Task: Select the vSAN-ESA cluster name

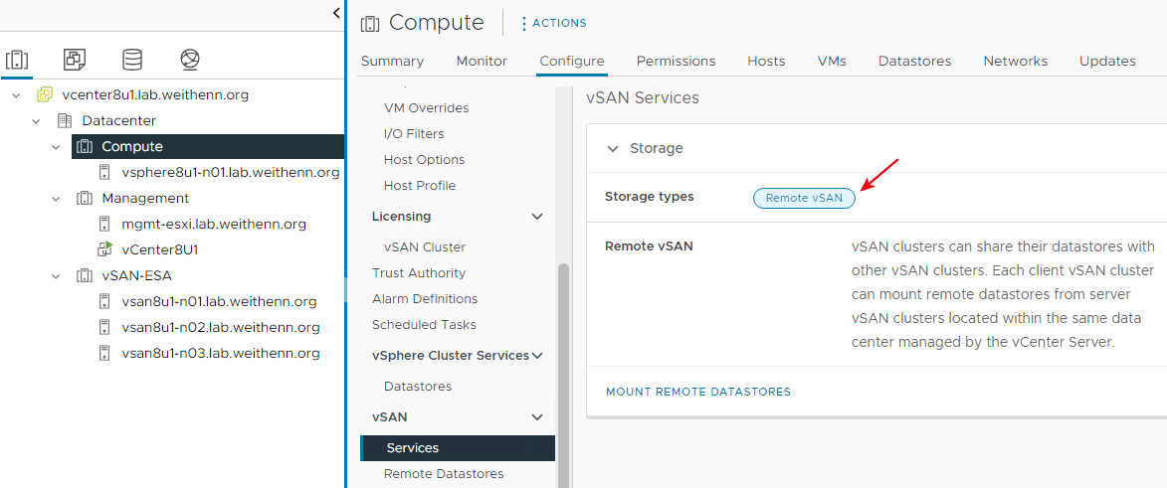Action: (137, 276)
